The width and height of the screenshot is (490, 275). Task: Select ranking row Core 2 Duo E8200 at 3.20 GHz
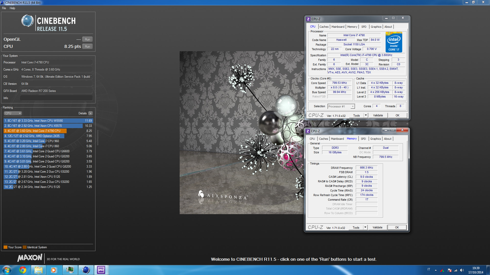[x=48, y=172]
